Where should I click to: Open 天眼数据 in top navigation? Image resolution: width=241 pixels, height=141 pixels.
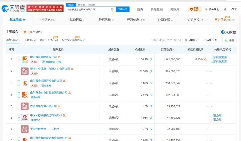coord(157,10)
